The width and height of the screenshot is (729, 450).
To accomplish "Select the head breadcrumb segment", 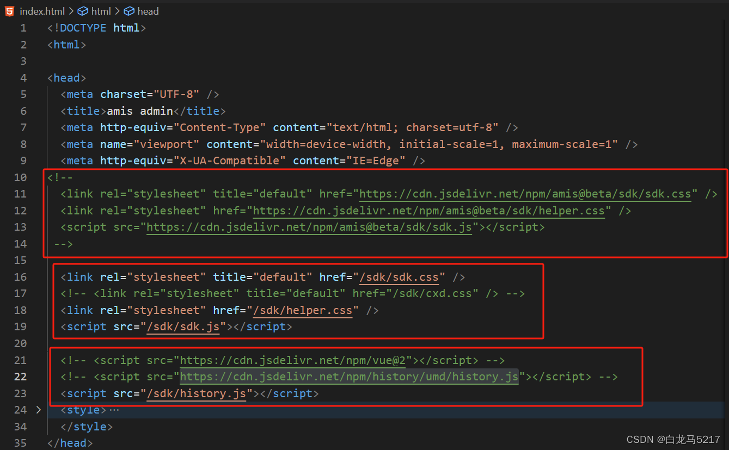I will tap(148, 11).
